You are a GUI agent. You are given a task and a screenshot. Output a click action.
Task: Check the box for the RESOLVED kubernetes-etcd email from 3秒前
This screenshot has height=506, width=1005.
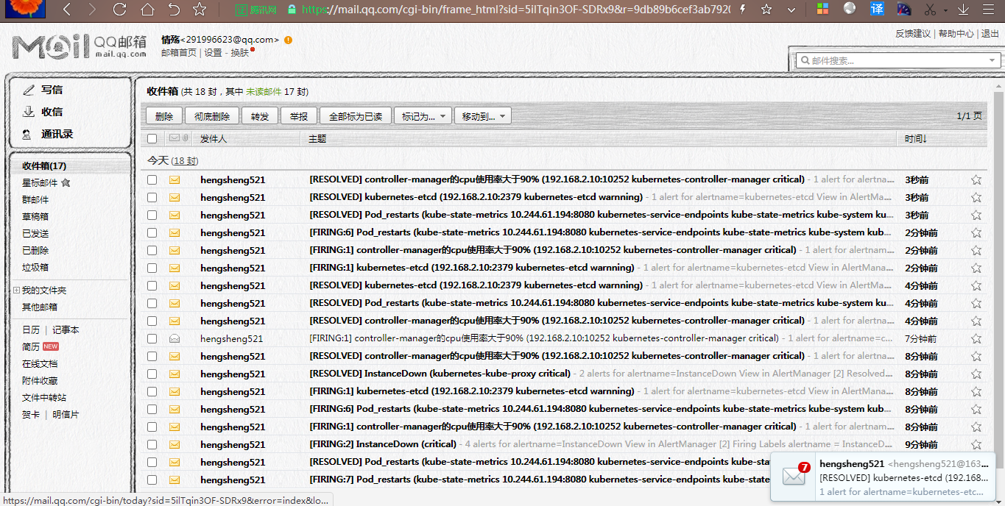pos(152,197)
